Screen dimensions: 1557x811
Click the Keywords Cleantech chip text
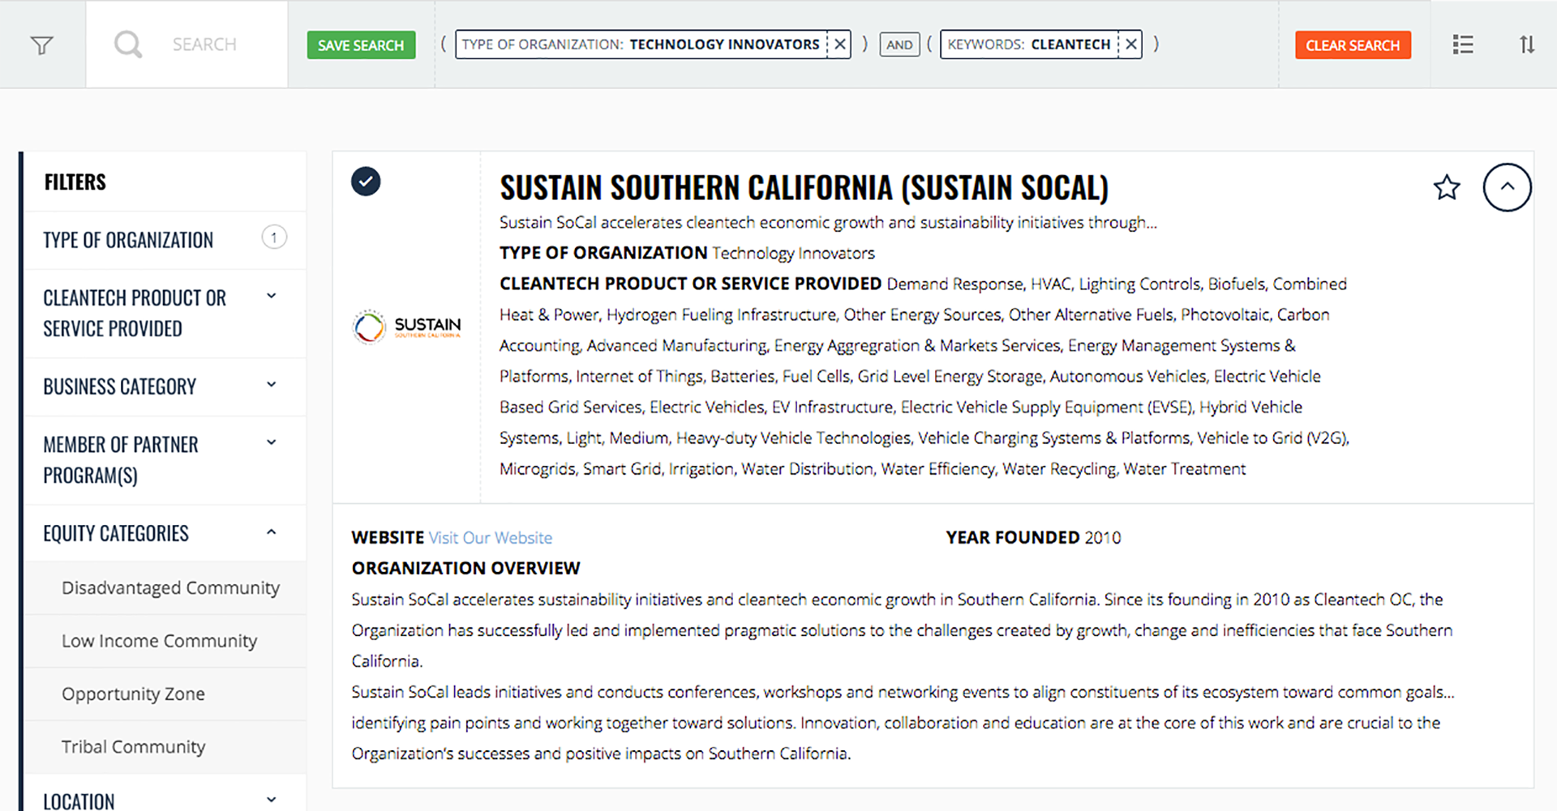(1029, 45)
